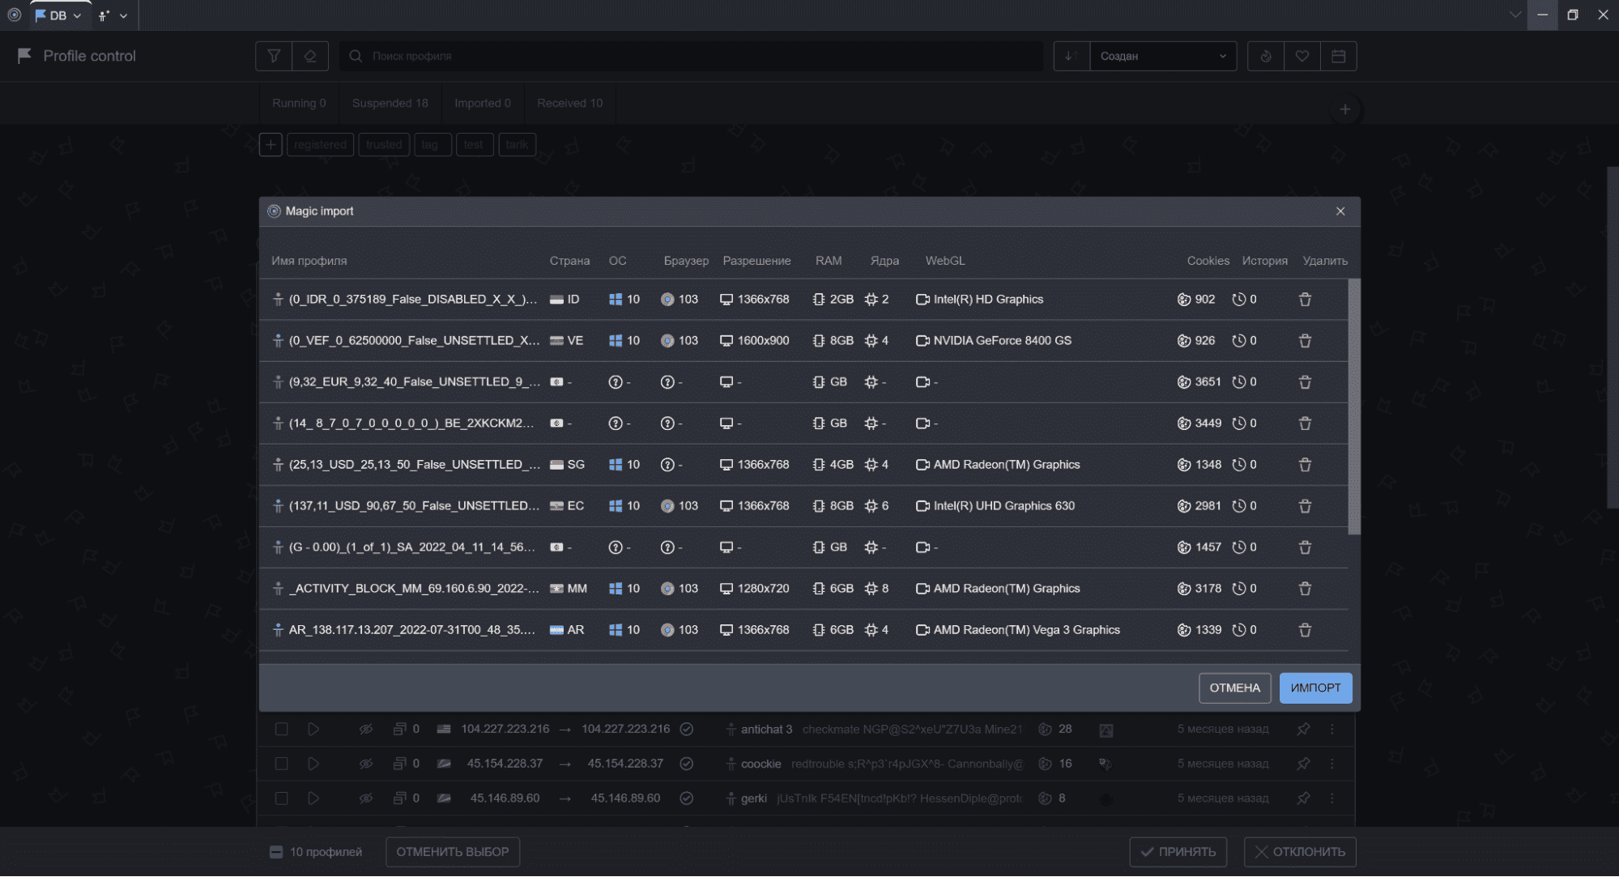Click the Имя профиля column header
Viewport: 1619px width, 877px height.
pos(309,261)
